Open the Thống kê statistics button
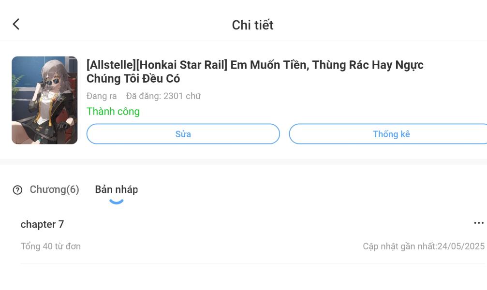 tap(391, 134)
